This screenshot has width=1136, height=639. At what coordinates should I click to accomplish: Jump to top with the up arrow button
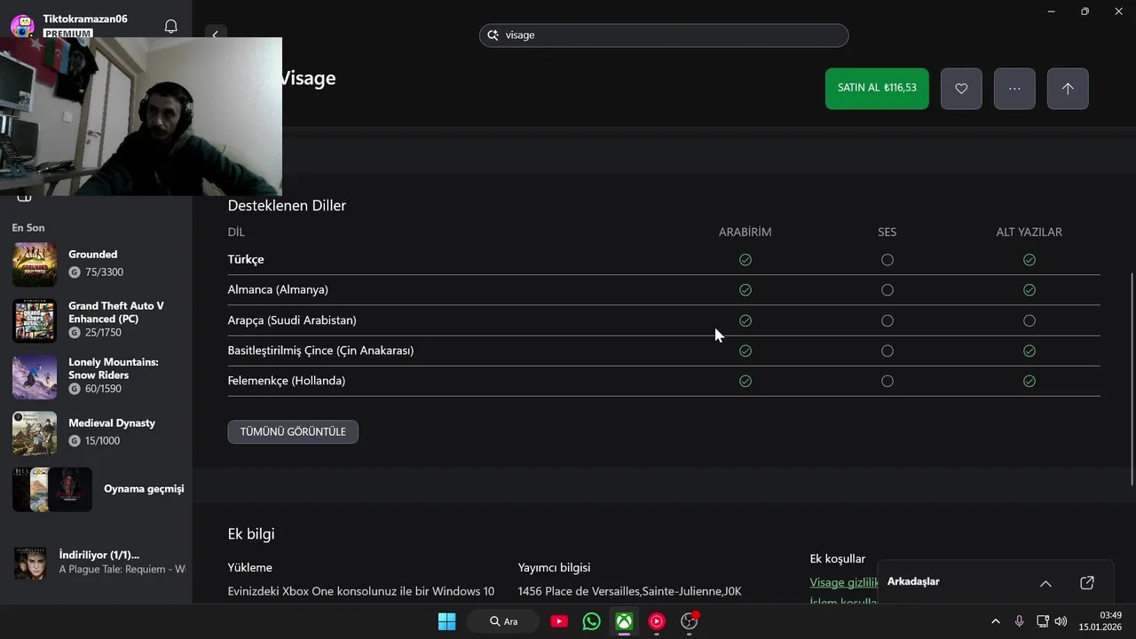pos(1068,89)
